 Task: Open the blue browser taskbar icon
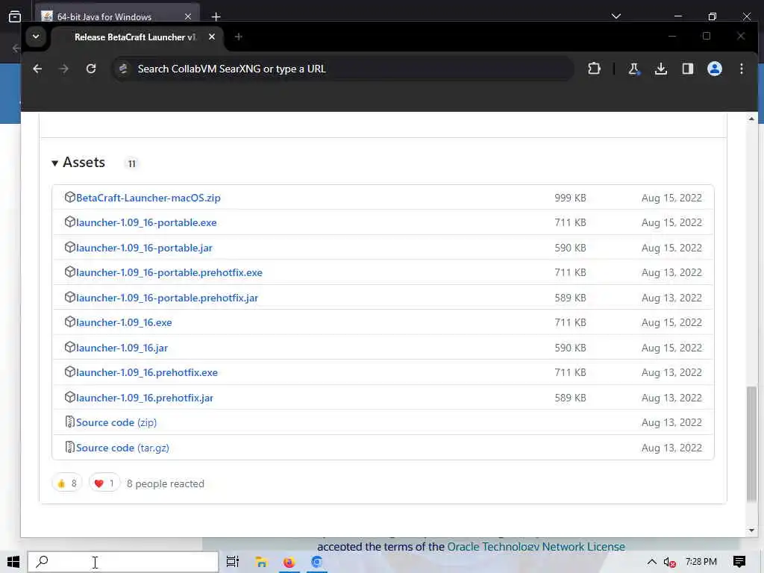click(316, 562)
